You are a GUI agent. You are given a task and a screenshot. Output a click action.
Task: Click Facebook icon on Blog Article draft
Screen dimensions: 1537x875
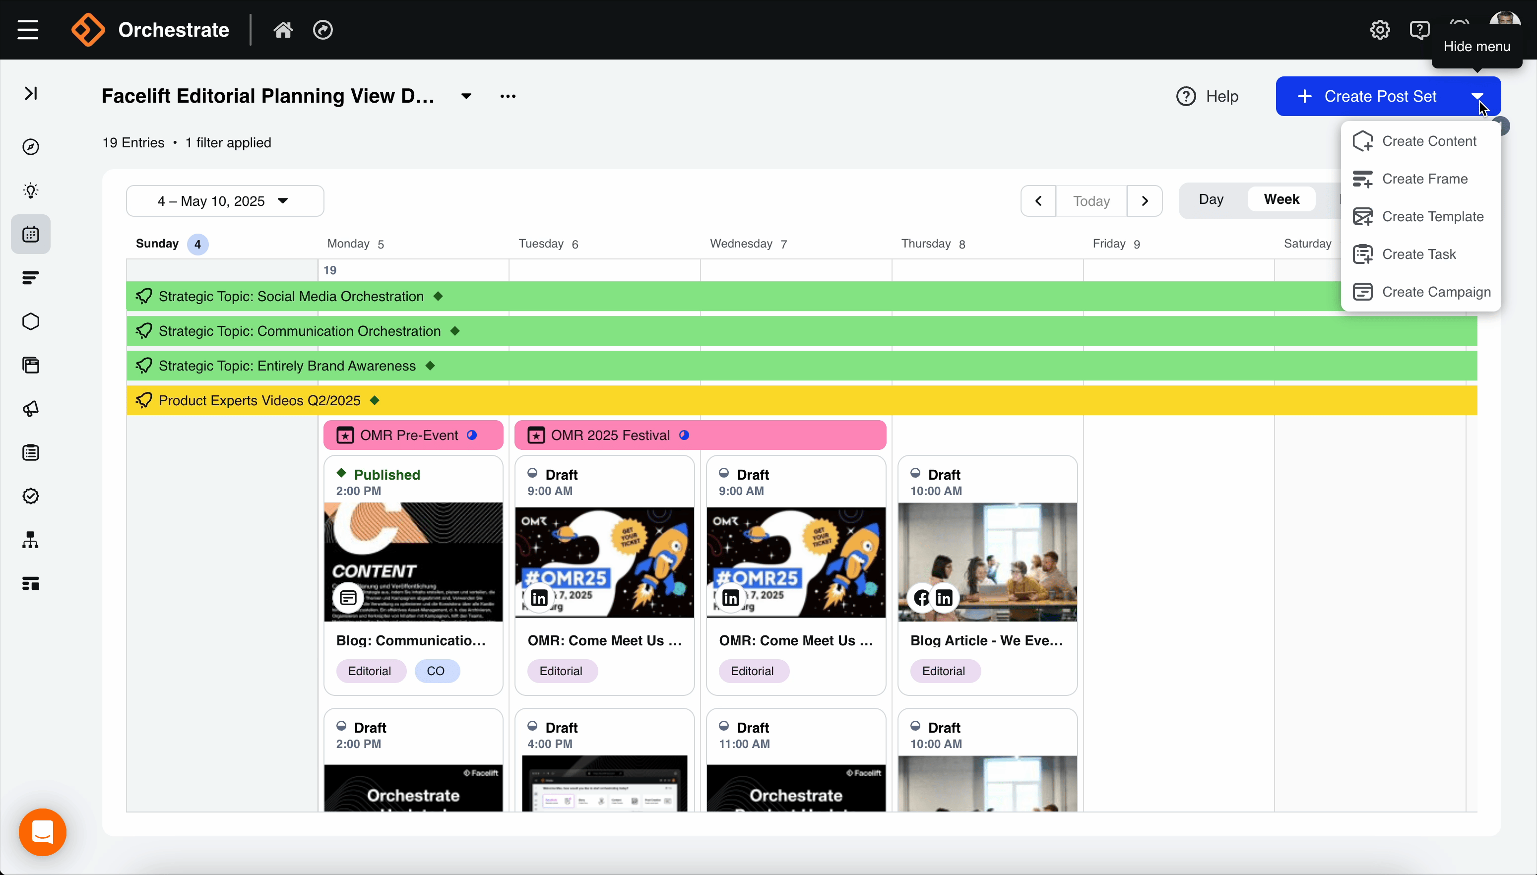(921, 598)
